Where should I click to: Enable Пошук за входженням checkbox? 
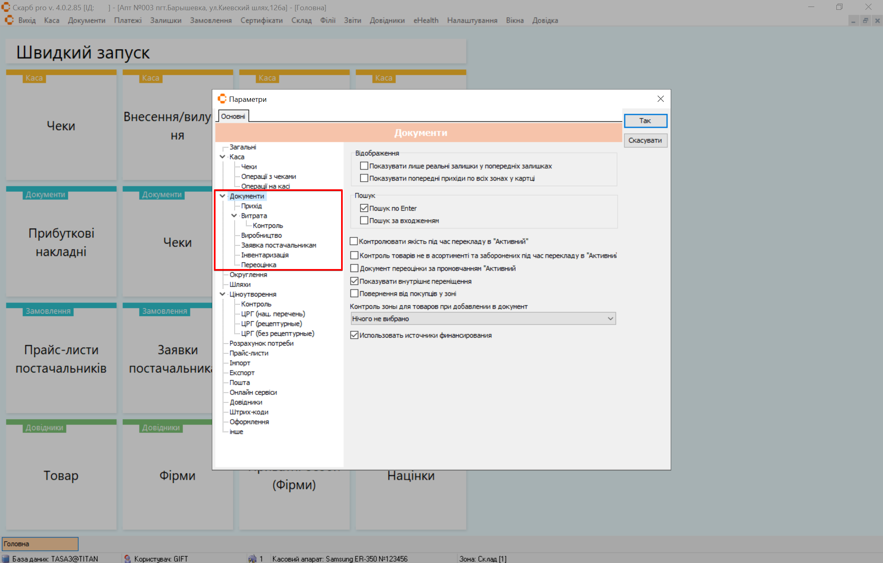[x=364, y=220]
